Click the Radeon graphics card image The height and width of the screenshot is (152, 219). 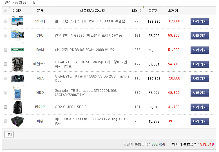pyautogui.click(x=17, y=78)
